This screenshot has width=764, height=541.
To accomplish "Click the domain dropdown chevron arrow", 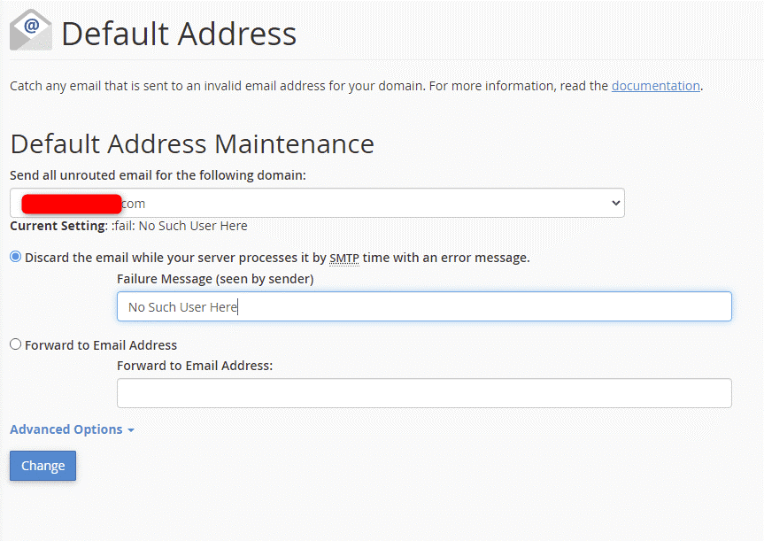I will (616, 203).
